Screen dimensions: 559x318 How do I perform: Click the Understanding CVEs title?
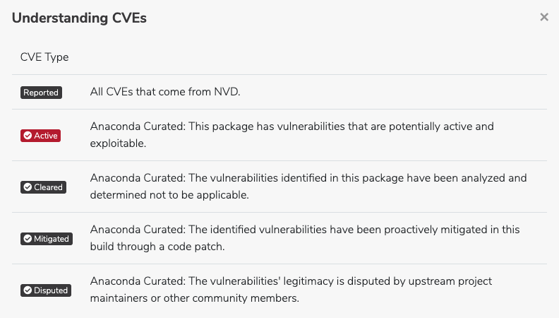pyautogui.click(x=79, y=18)
